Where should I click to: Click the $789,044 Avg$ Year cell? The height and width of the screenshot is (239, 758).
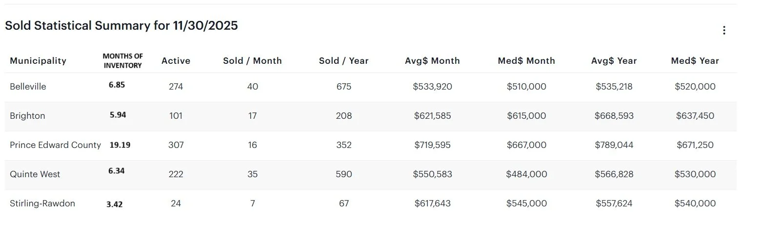(614, 145)
